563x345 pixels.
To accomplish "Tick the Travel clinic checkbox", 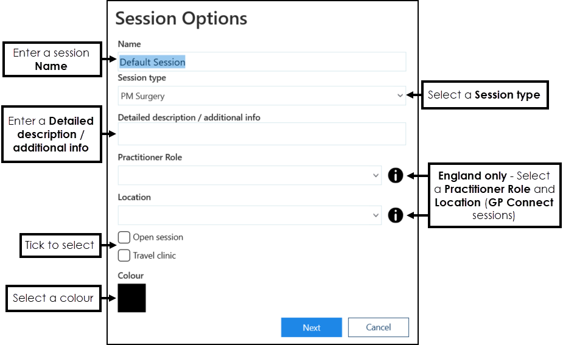I will [x=124, y=256].
